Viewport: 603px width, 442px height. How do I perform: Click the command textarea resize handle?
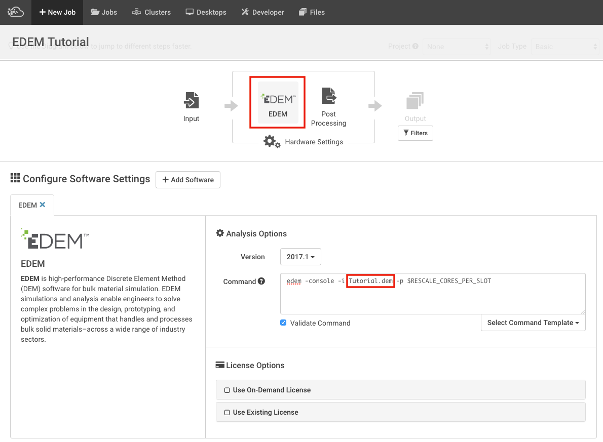click(x=583, y=312)
